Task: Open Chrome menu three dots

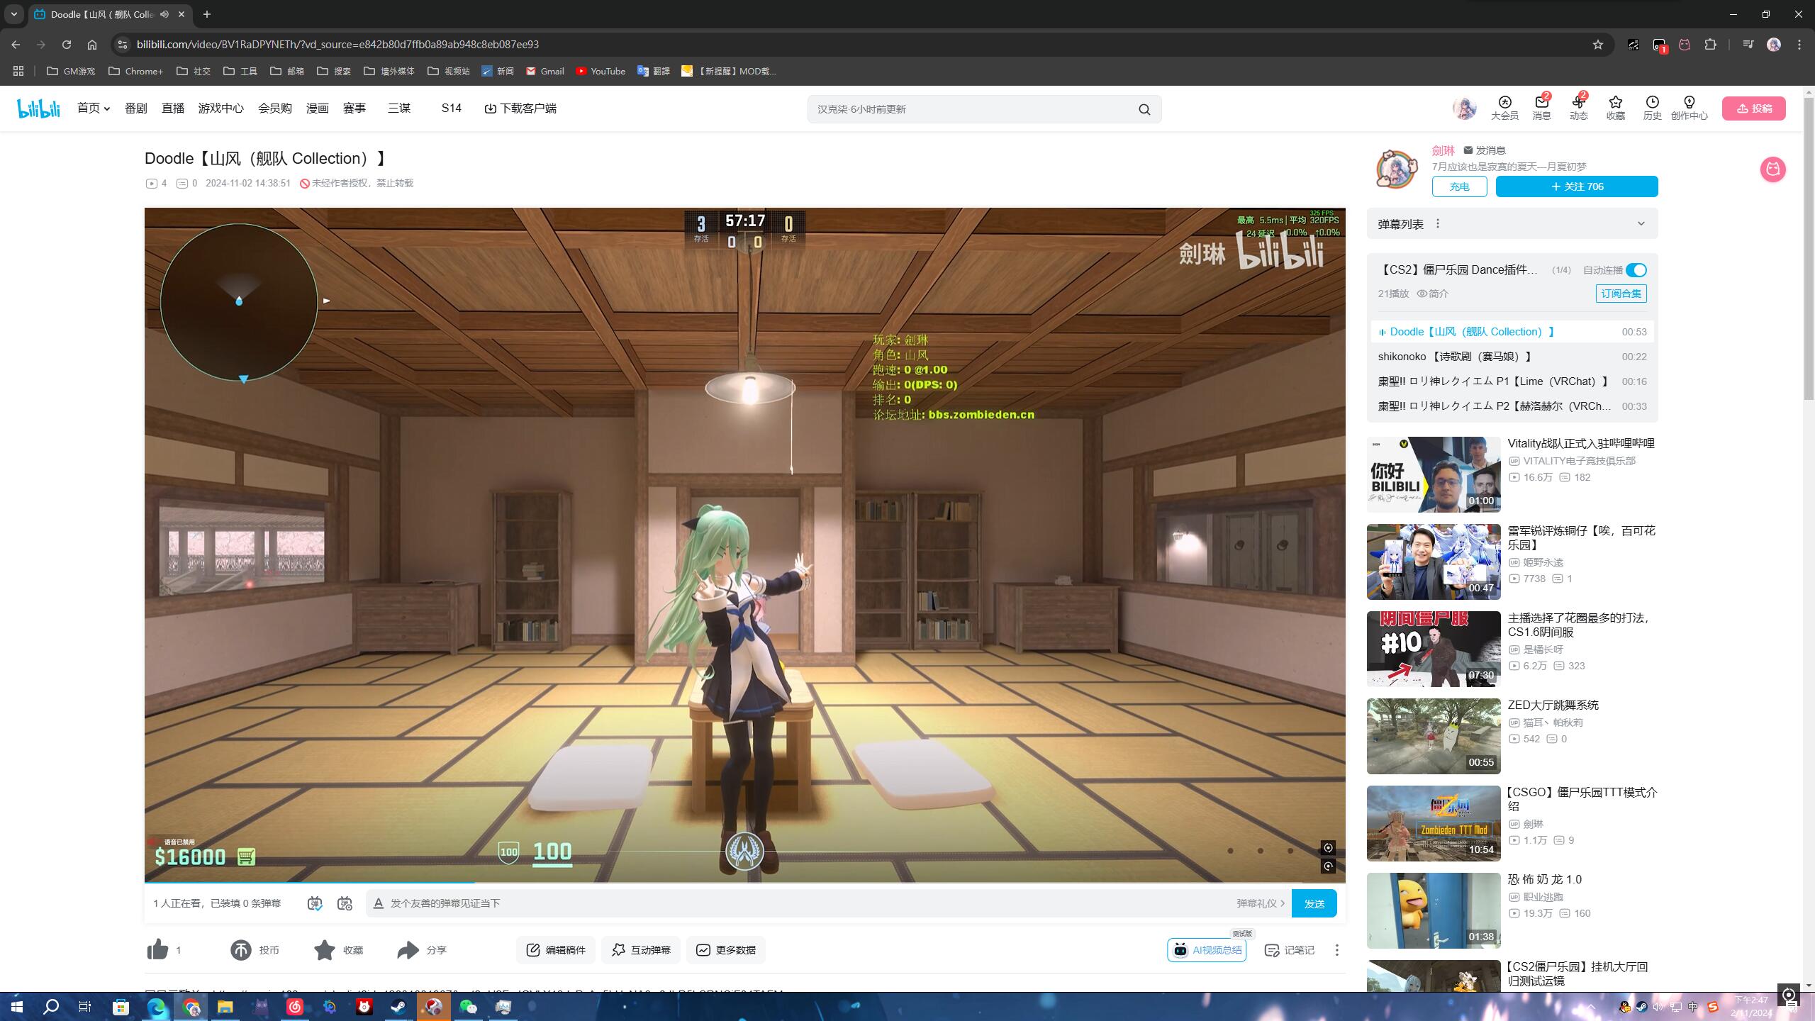Action: click(1799, 45)
